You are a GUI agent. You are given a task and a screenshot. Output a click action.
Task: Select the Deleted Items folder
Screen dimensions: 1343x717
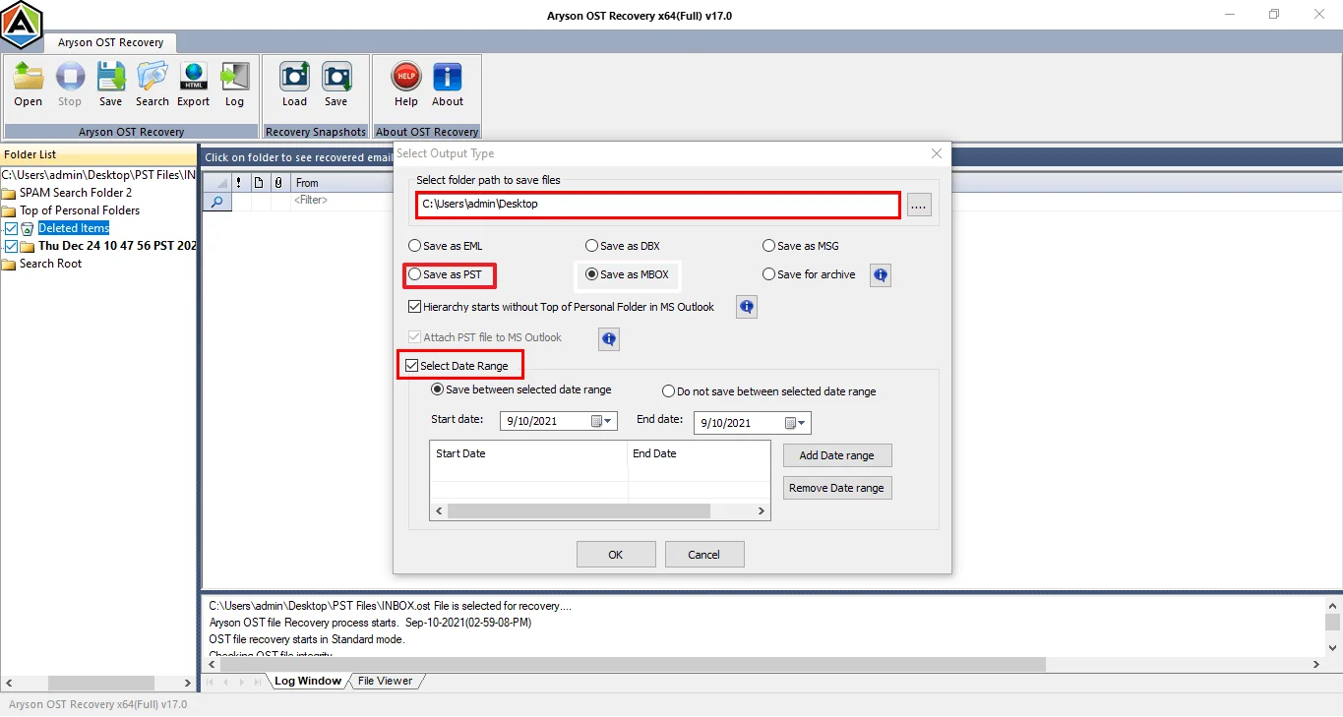[x=74, y=228]
